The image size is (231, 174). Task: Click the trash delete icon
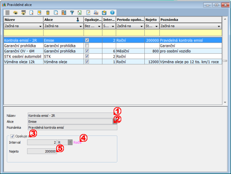pyautogui.click(x=48, y=12)
